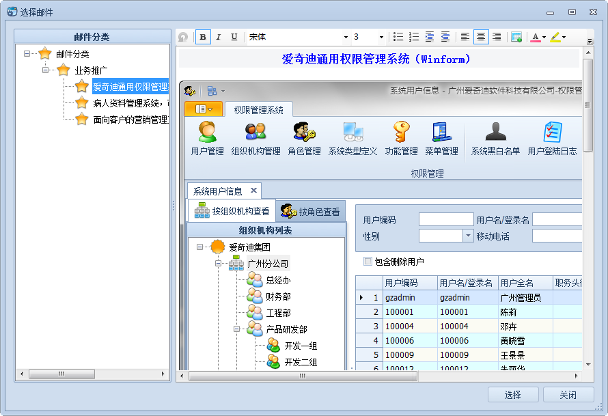Switch to the 权限管理系统 ribbon tab
The width and height of the screenshot is (608, 416).
pyautogui.click(x=259, y=110)
